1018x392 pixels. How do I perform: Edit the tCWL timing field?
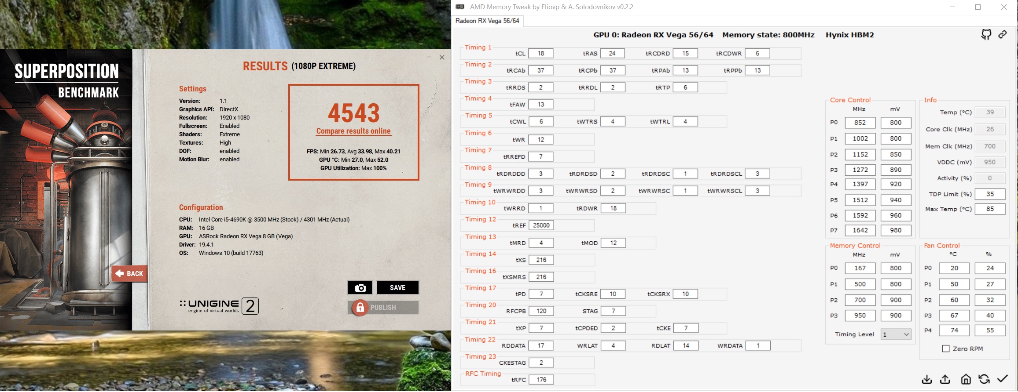[x=541, y=122]
